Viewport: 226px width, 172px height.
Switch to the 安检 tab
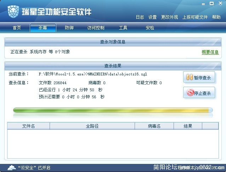pyautogui.click(x=150, y=28)
